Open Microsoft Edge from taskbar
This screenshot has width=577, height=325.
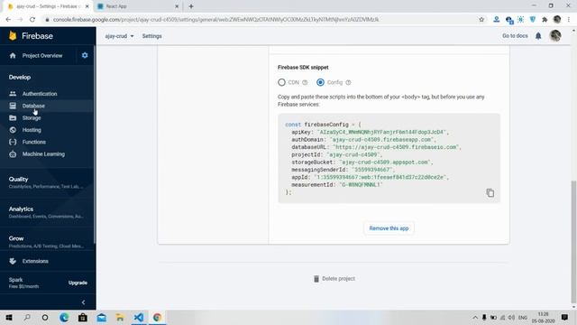(x=64, y=317)
